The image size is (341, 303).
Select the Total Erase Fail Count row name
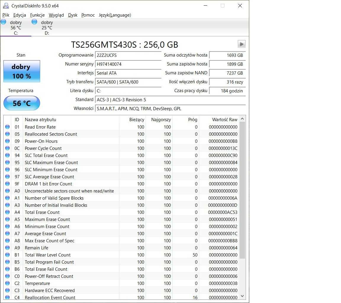(46, 269)
